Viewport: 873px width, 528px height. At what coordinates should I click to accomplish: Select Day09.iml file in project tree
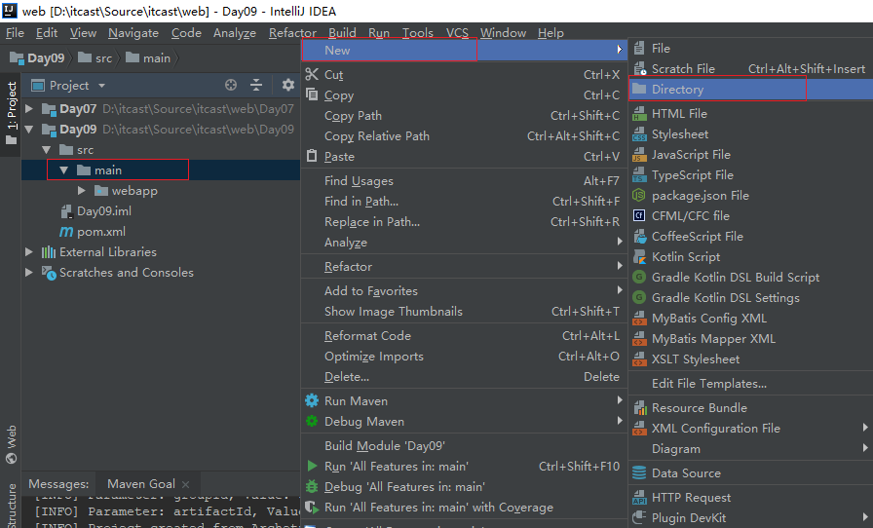102,211
